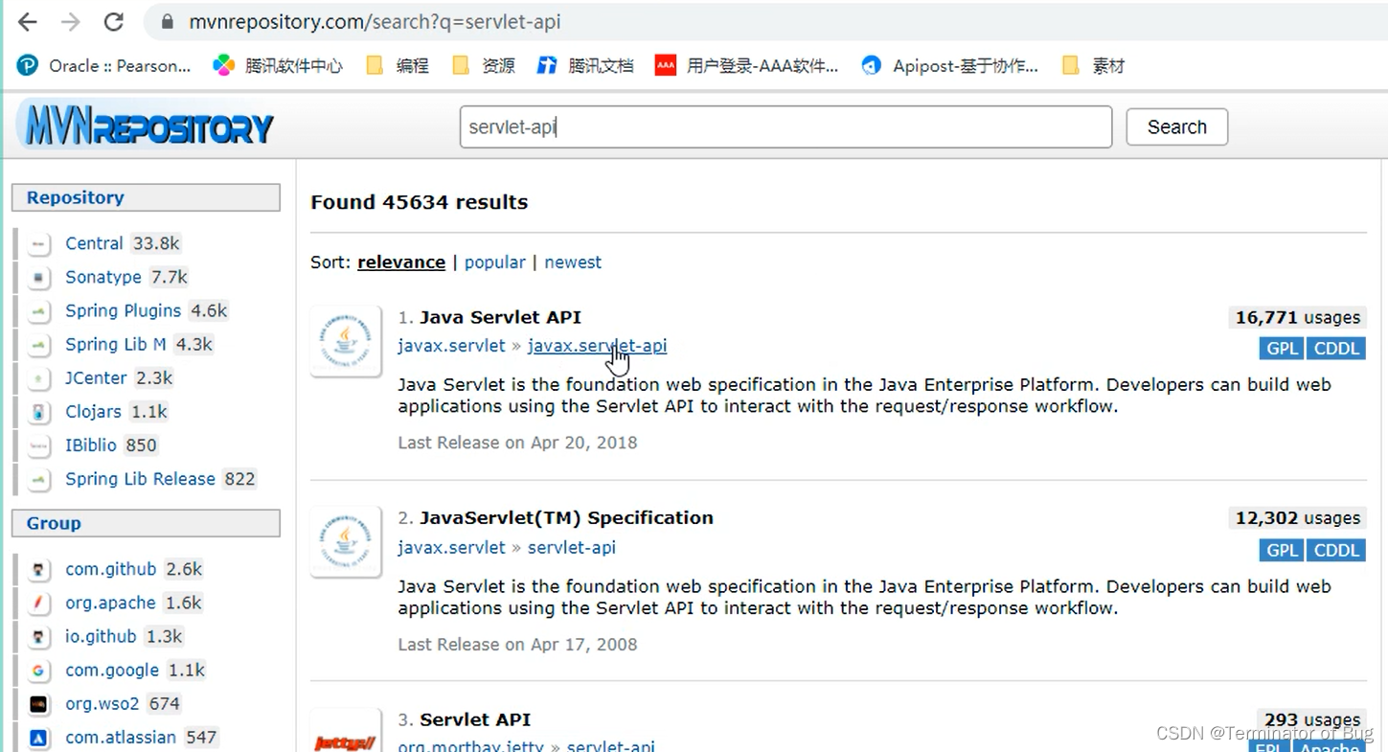1388x752 pixels.
Task: Click the Spring Lib Release repository icon
Action: (38, 479)
